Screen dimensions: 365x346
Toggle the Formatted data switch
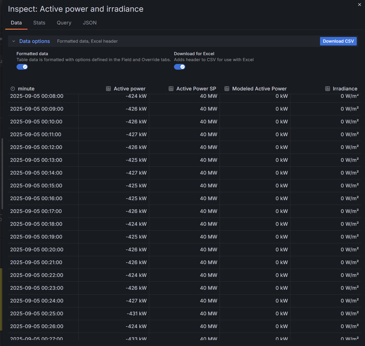click(x=22, y=67)
